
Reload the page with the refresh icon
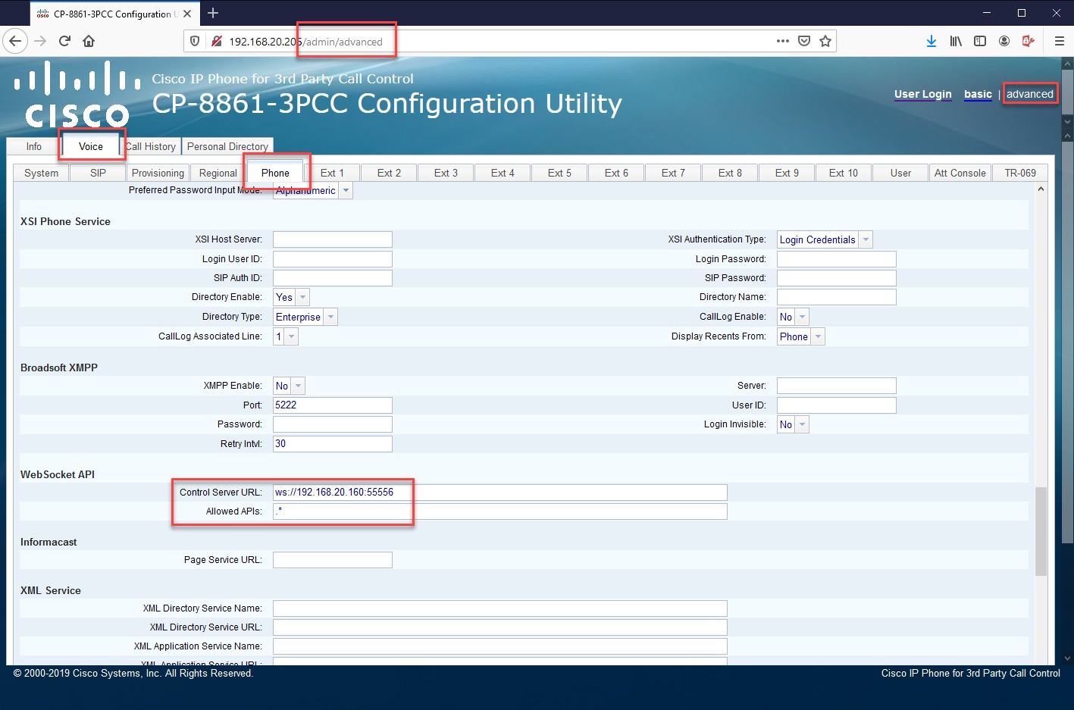[x=64, y=41]
